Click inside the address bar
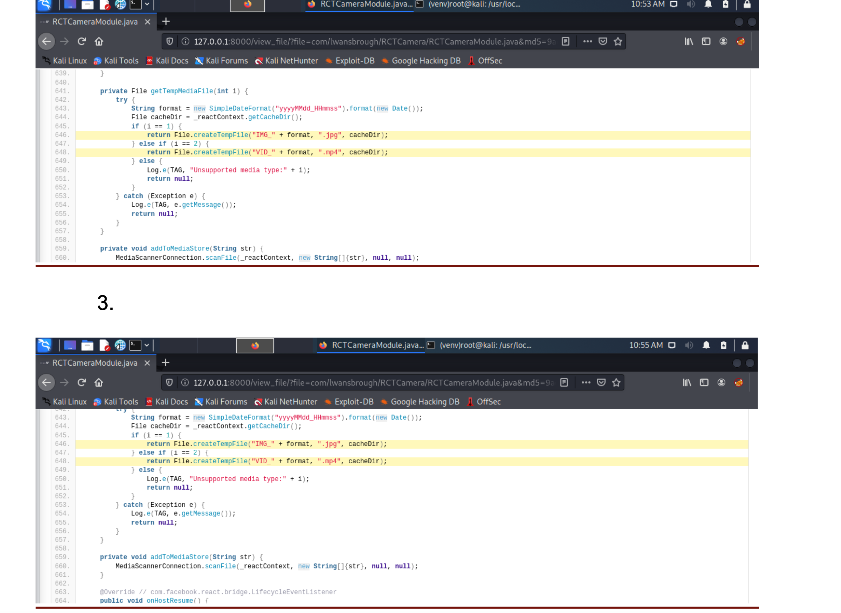 click(x=371, y=42)
